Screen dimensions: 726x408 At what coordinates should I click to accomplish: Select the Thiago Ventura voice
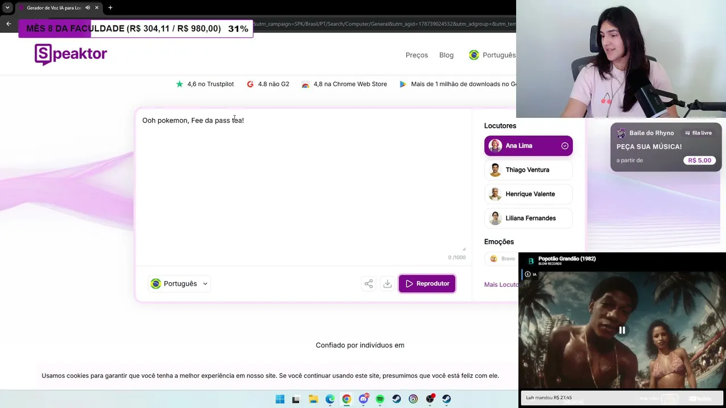tap(529, 170)
